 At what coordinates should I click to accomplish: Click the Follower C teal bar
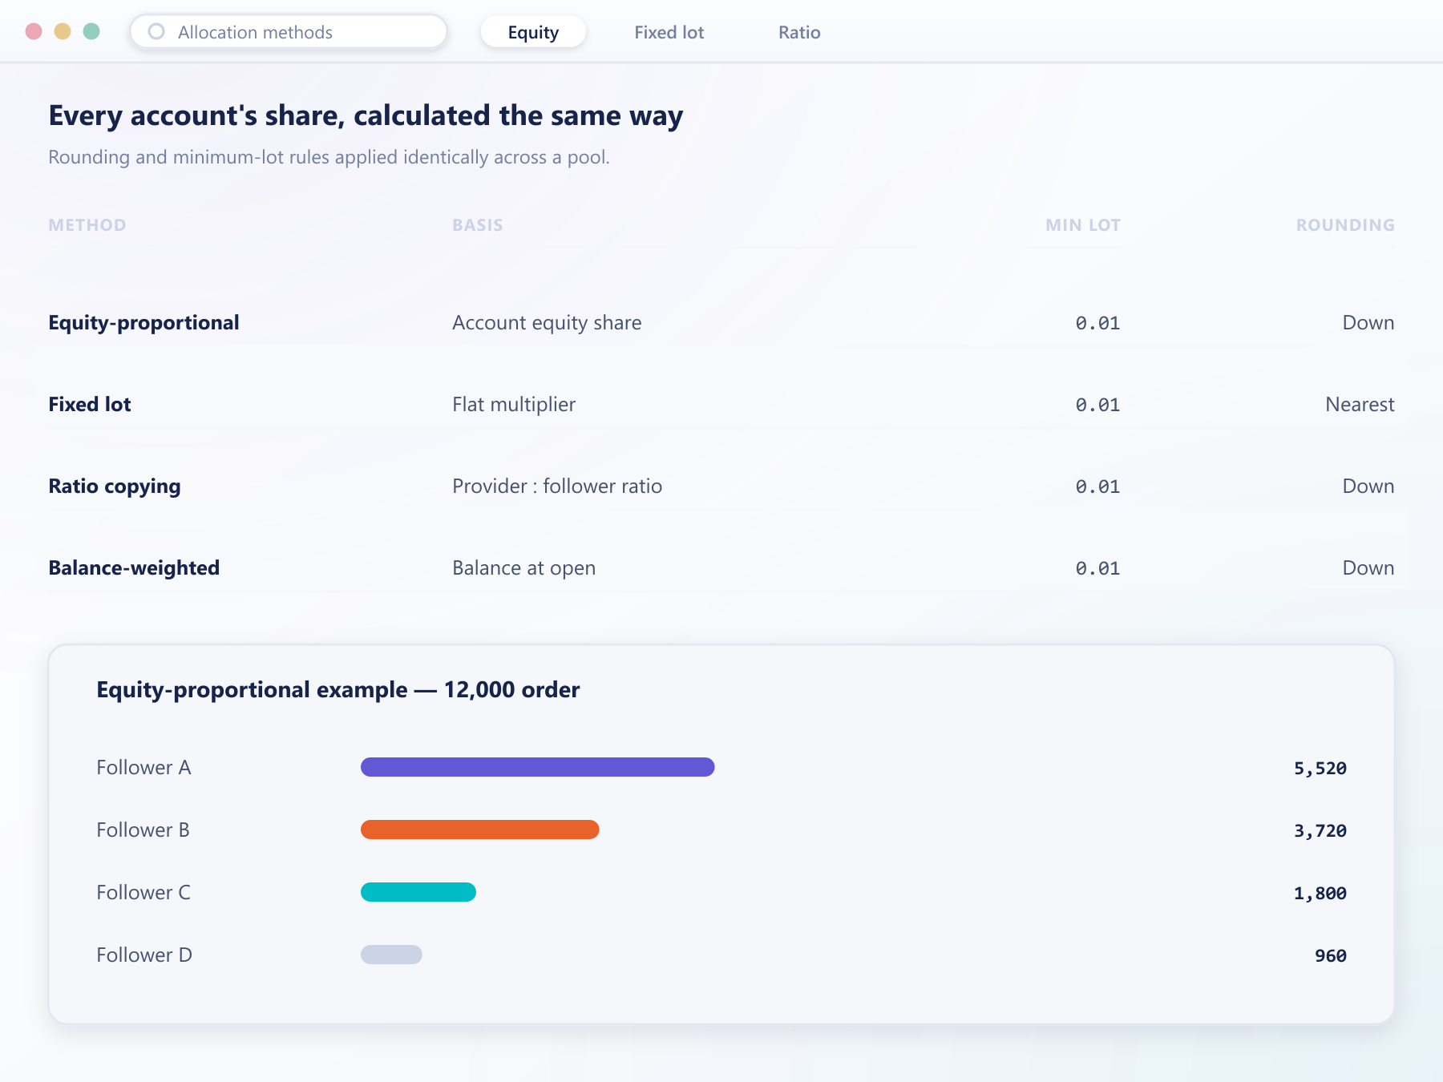418,892
